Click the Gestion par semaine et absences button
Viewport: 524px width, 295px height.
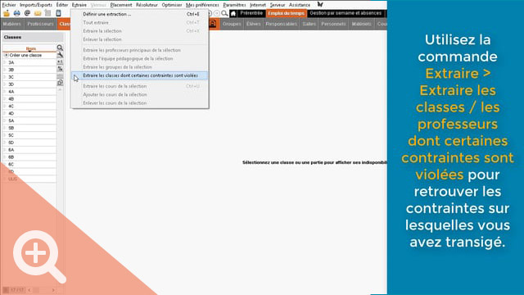pos(346,13)
